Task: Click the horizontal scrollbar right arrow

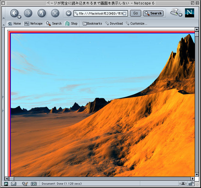Action: pyautogui.click(x=192, y=179)
